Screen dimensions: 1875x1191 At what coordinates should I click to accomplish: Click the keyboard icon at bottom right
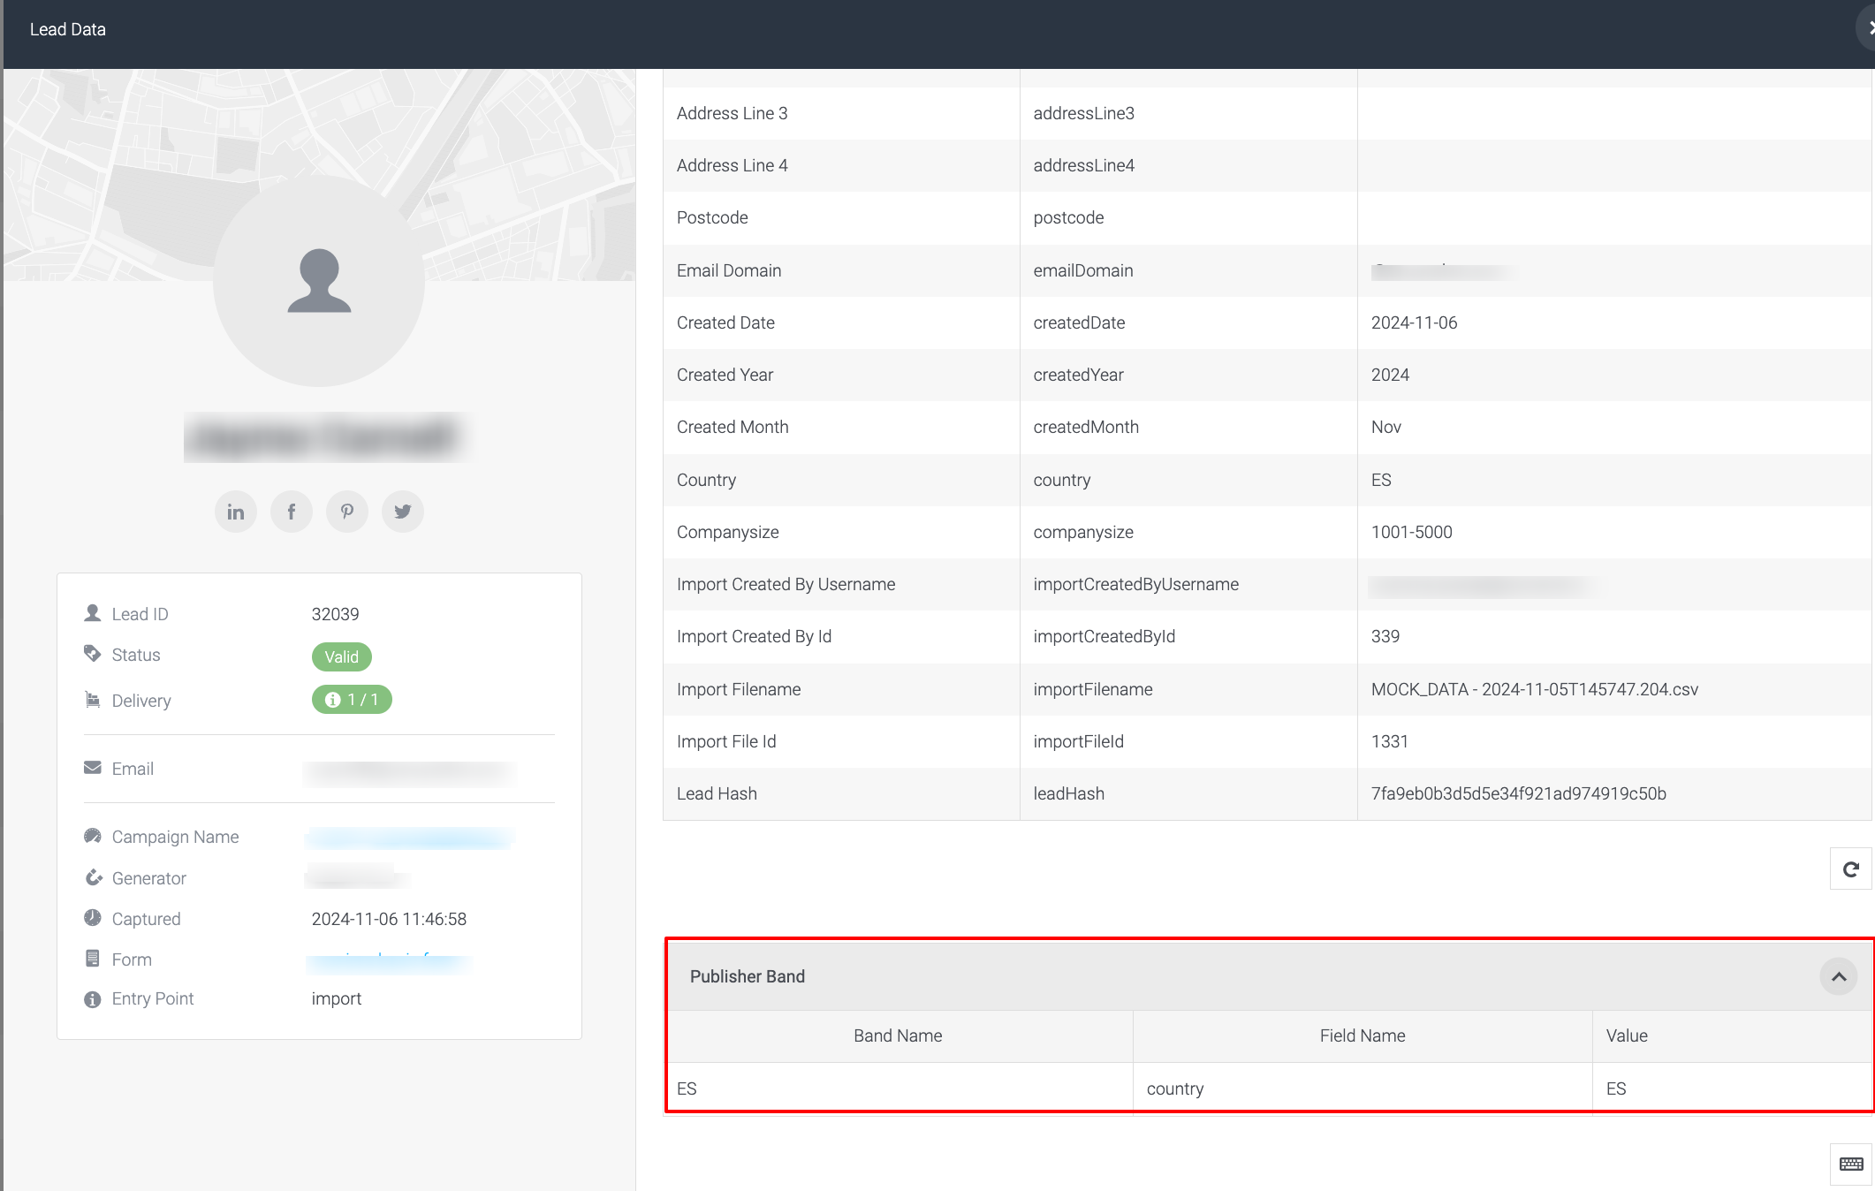coord(1851,1164)
